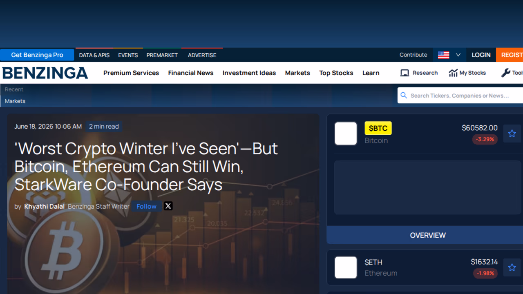Click the $ETH ticker label

(373, 262)
